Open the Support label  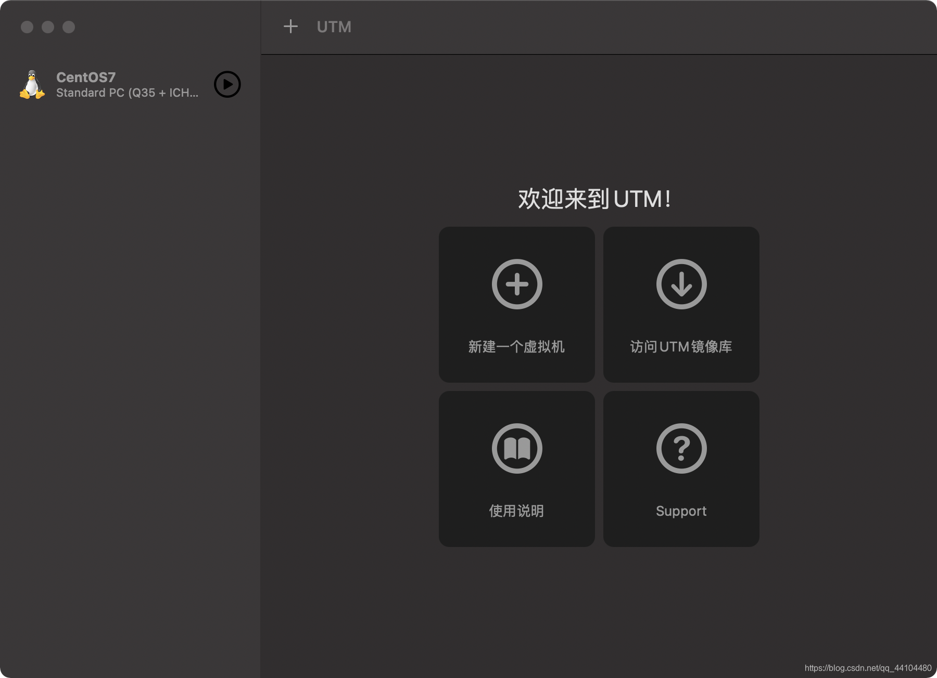point(681,511)
